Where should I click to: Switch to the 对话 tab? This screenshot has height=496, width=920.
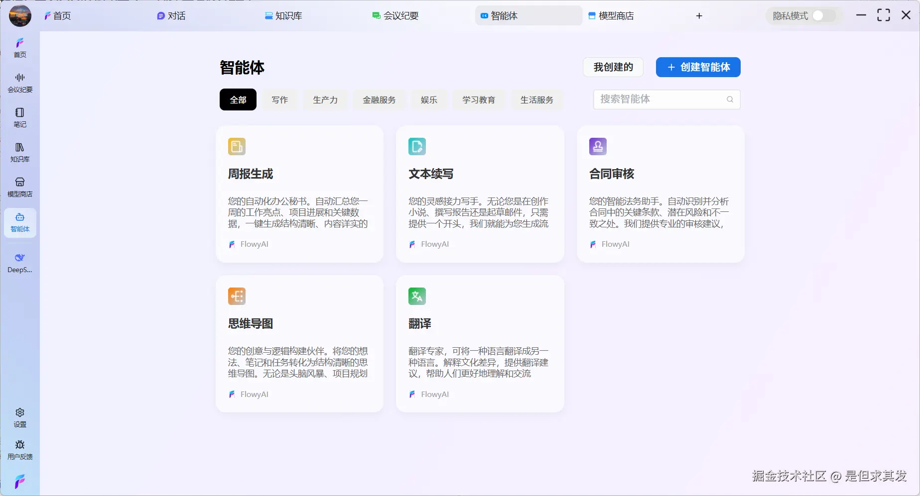click(171, 15)
